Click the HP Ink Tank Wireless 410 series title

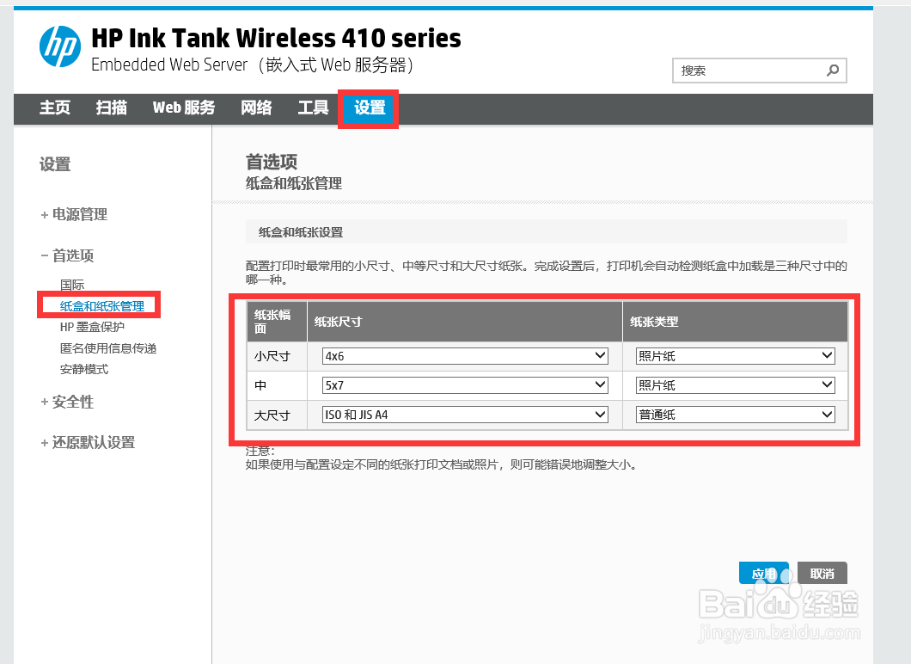point(276,39)
